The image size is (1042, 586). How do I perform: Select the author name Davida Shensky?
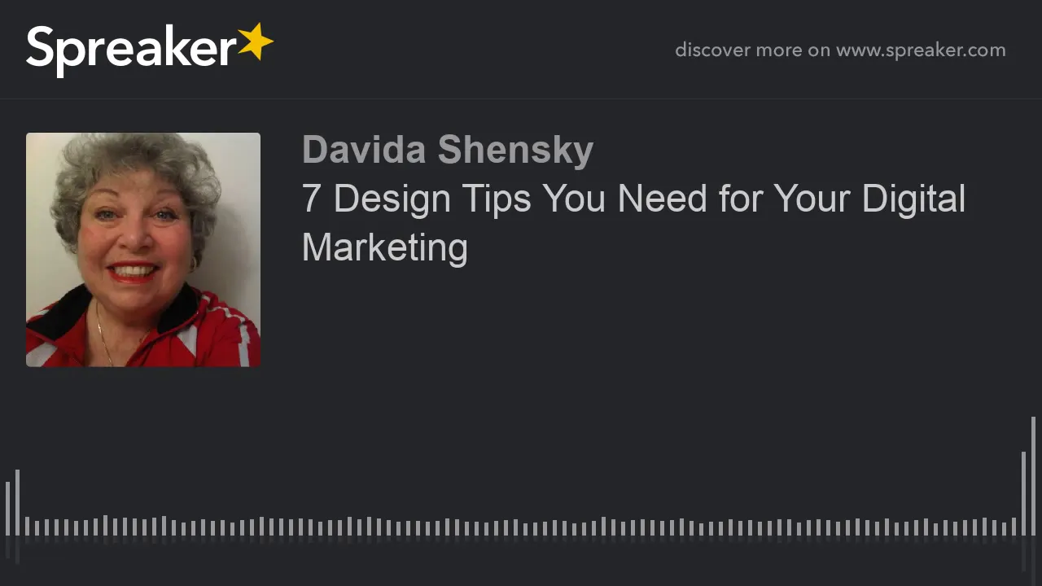coord(447,151)
